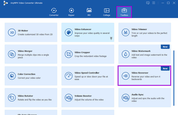Viewport: 178px width, 115px height.
Task: Click the Volume Booster title
Action: point(83,96)
